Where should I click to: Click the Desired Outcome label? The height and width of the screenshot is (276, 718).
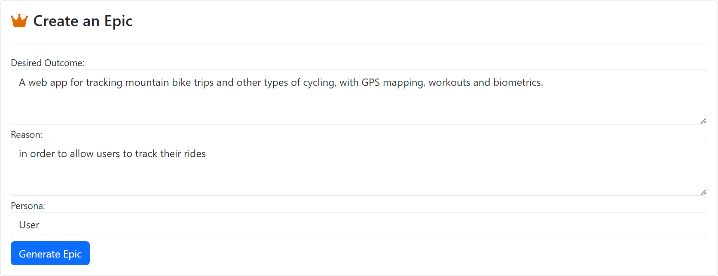[x=48, y=63]
